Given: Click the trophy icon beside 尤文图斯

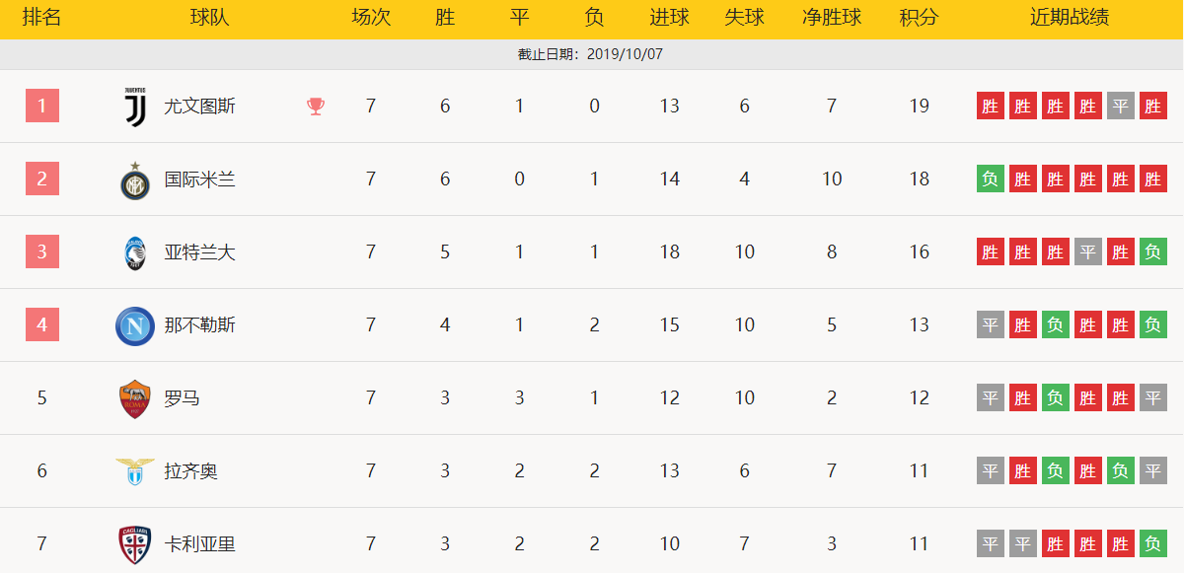Looking at the screenshot, I should (x=316, y=106).
